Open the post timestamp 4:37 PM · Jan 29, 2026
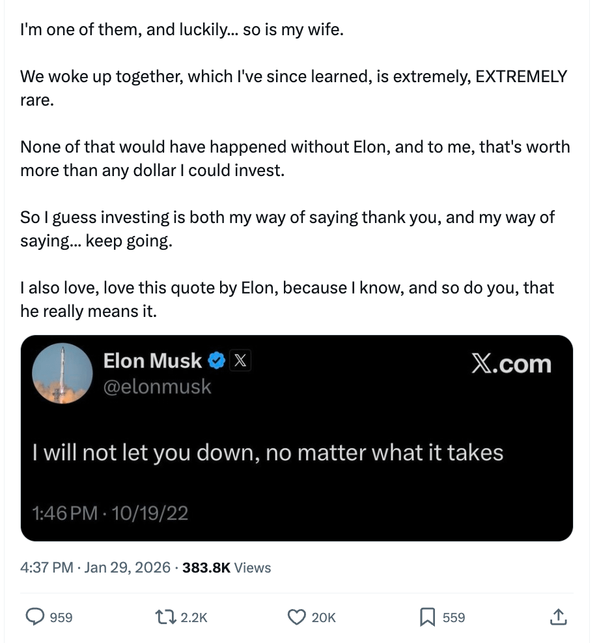 pos(95,567)
